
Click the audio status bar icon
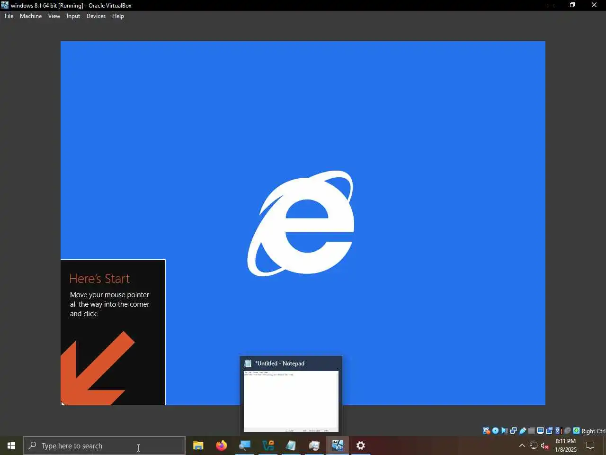coord(504,430)
